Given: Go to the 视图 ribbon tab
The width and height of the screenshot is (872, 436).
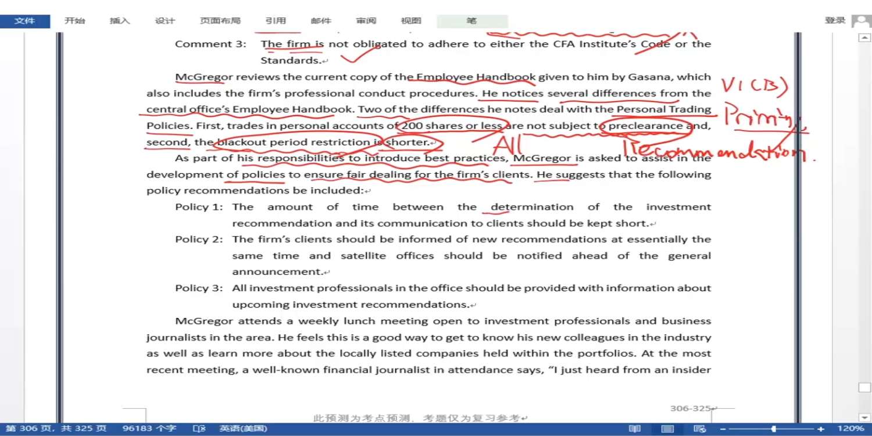Looking at the screenshot, I should point(411,21).
